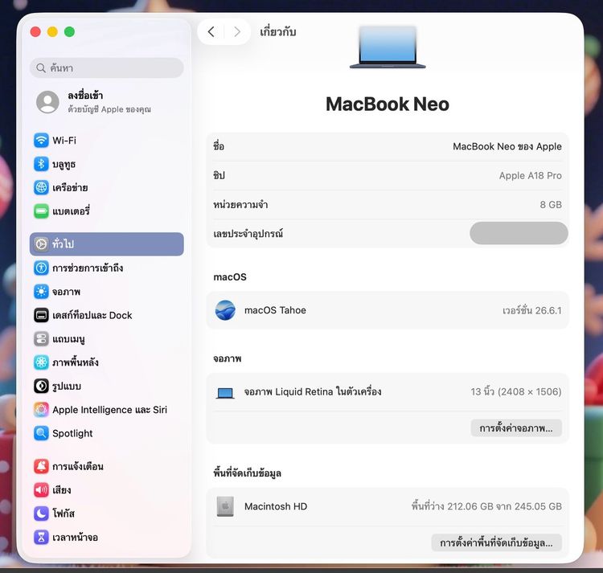Open Apple Intelligence และ Siri icon
The image size is (603, 573).
coord(41,410)
